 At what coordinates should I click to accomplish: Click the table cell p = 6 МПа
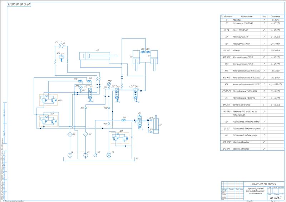click(275, 44)
